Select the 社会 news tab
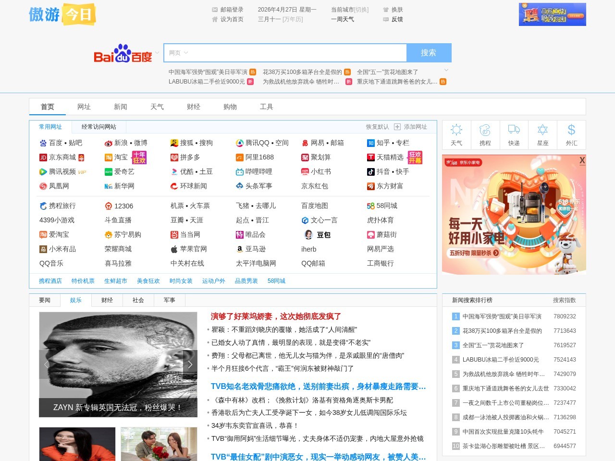Viewport: 615px width, 461px height. tap(138, 300)
